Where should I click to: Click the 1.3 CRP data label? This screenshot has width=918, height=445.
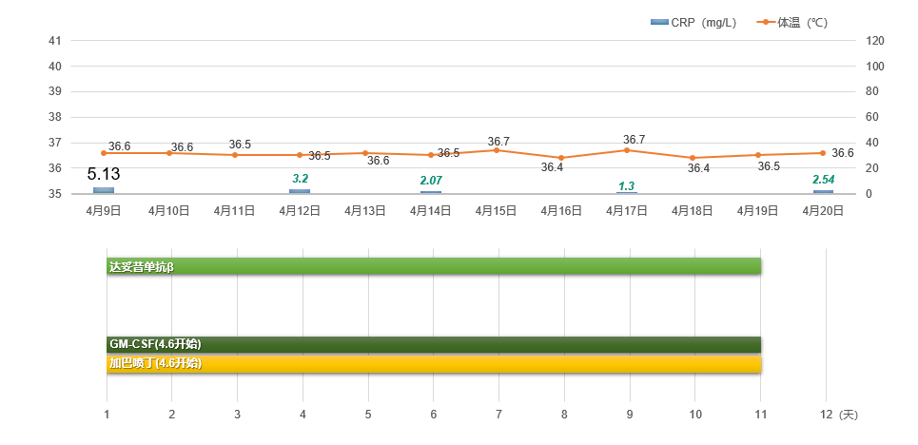pos(627,186)
